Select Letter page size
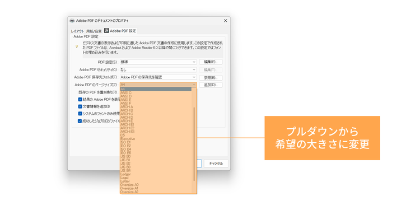 pyautogui.click(x=156, y=181)
